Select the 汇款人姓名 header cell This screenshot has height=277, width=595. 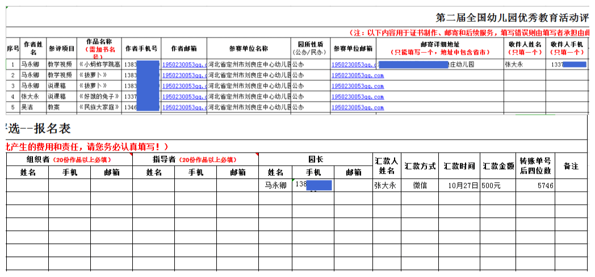pos(386,166)
